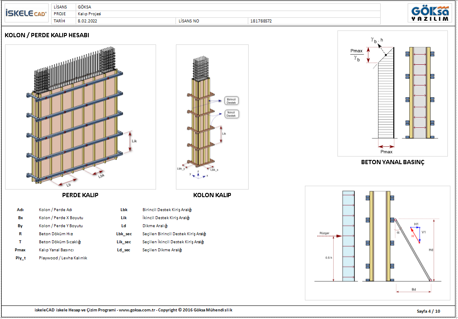Select the Perde Kalıp wall formwork image
The width and height of the screenshot is (458, 319).
point(80,117)
